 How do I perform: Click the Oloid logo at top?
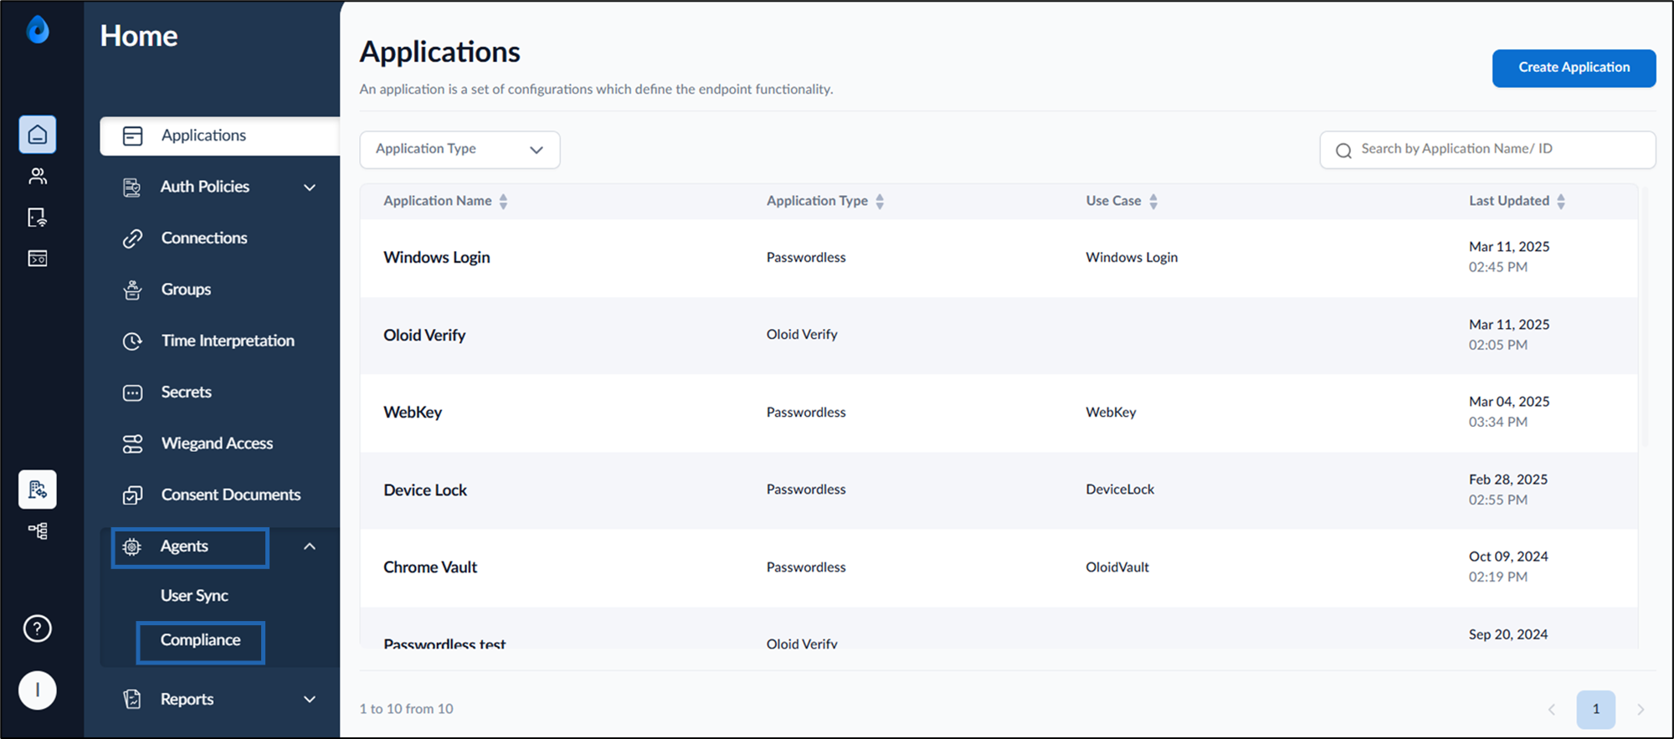[38, 29]
